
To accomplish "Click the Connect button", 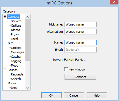I will [80, 77].
